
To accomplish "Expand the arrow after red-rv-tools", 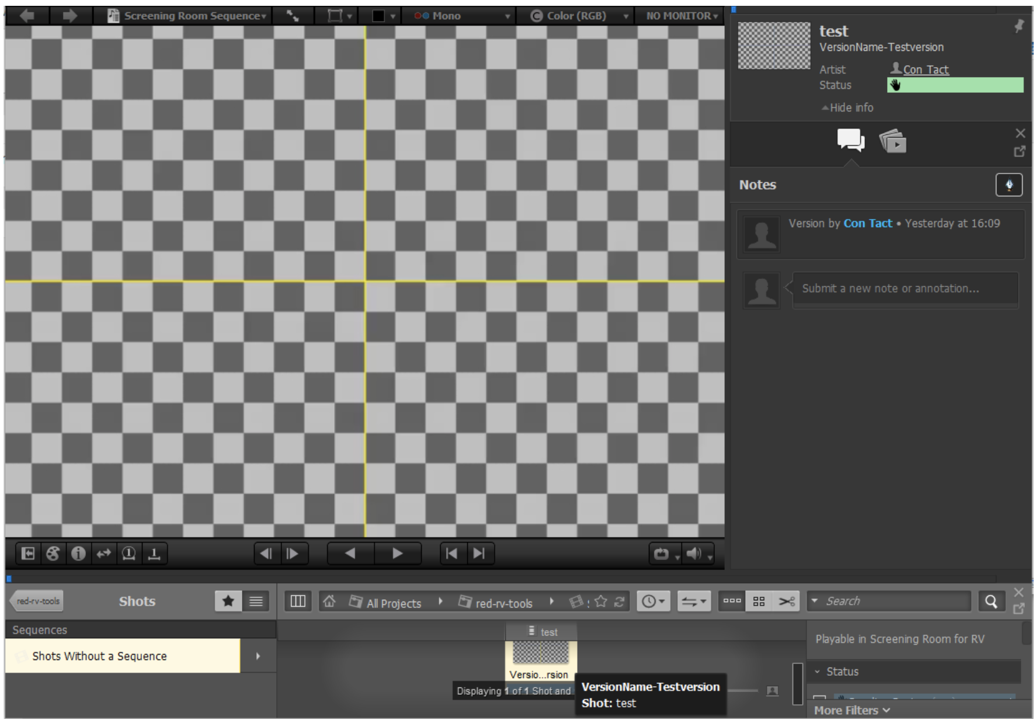I will pos(551,601).
